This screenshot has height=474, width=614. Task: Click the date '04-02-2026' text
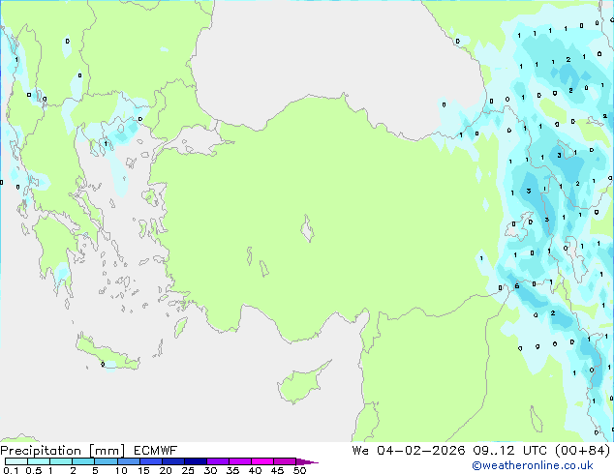[421, 451]
